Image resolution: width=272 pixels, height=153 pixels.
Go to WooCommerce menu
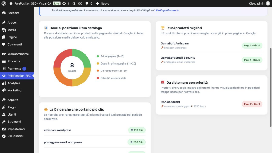point(17,54)
